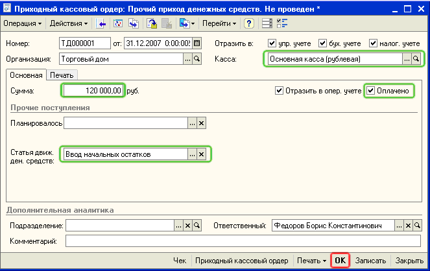Image resolution: width=430 pixels, height=271 pixels.
Task: Click the copy document toolbar icon
Action: pos(134,23)
